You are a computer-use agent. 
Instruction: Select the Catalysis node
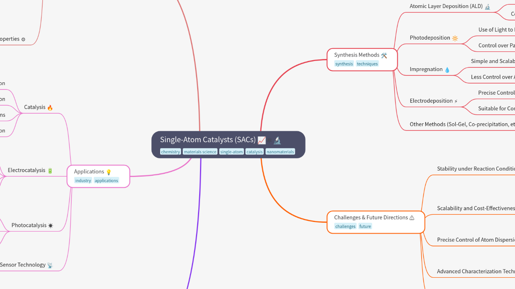click(39, 107)
